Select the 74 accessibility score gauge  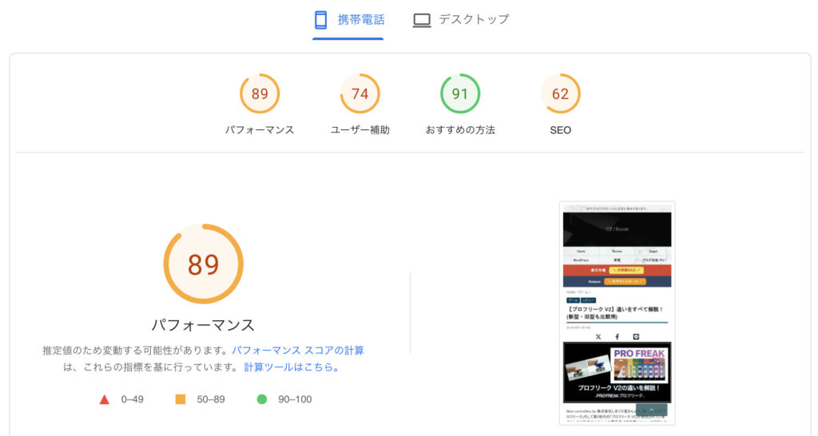point(359,93)
